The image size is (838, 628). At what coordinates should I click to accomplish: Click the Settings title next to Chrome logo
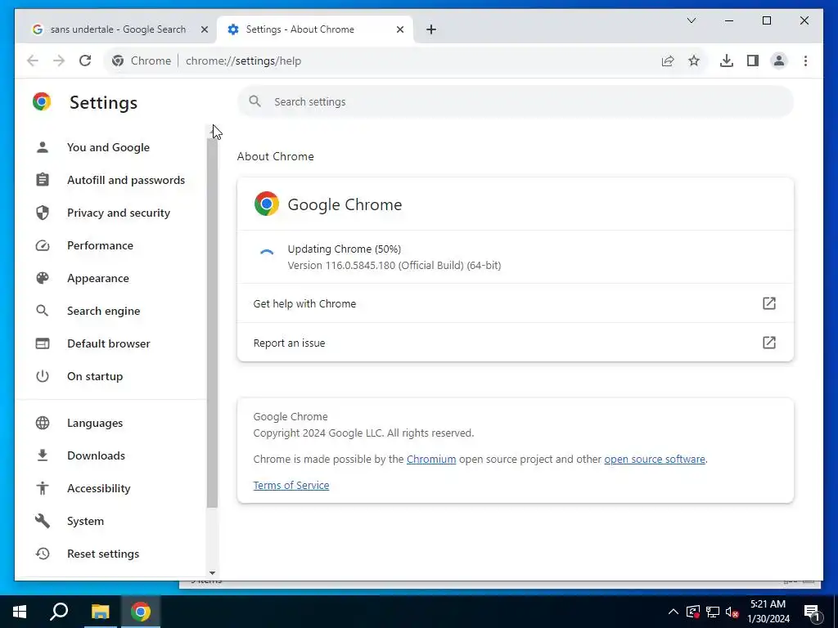103,102
